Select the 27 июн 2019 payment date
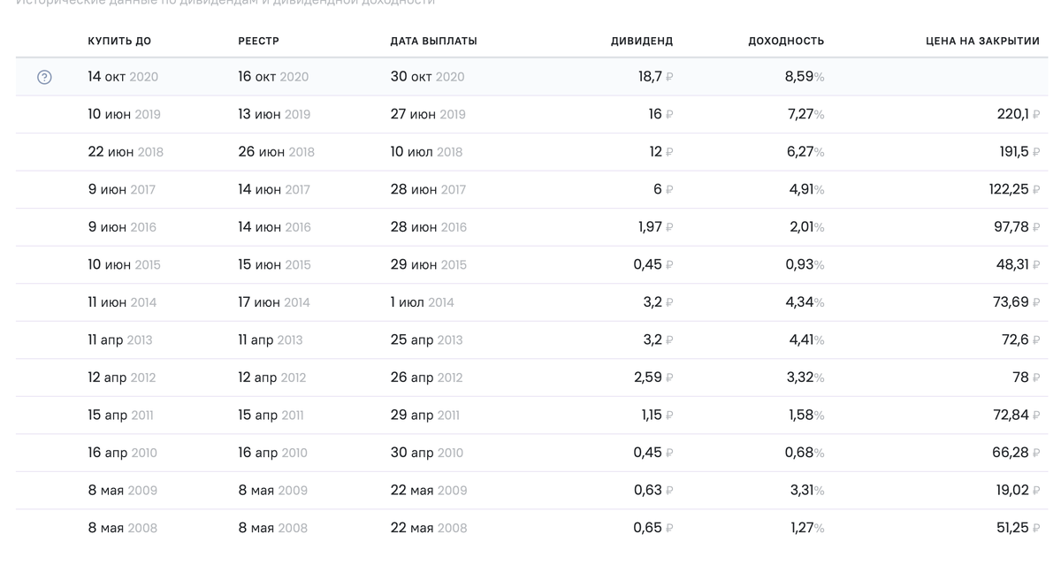 (x=428, y=114)
